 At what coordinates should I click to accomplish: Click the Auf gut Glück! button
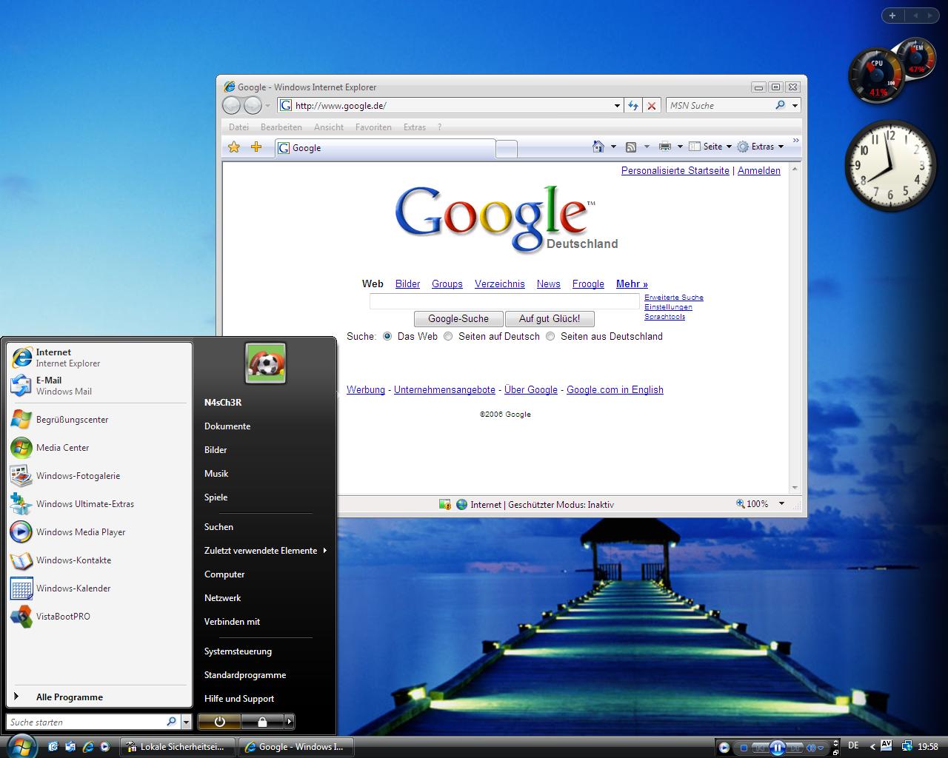(x=550, y=319)
